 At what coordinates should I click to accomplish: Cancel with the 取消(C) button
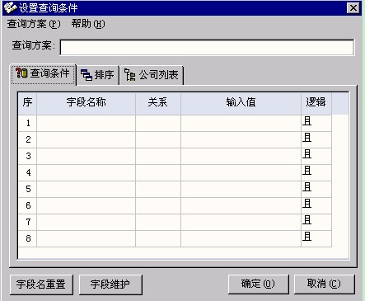[x=324, y=284]
